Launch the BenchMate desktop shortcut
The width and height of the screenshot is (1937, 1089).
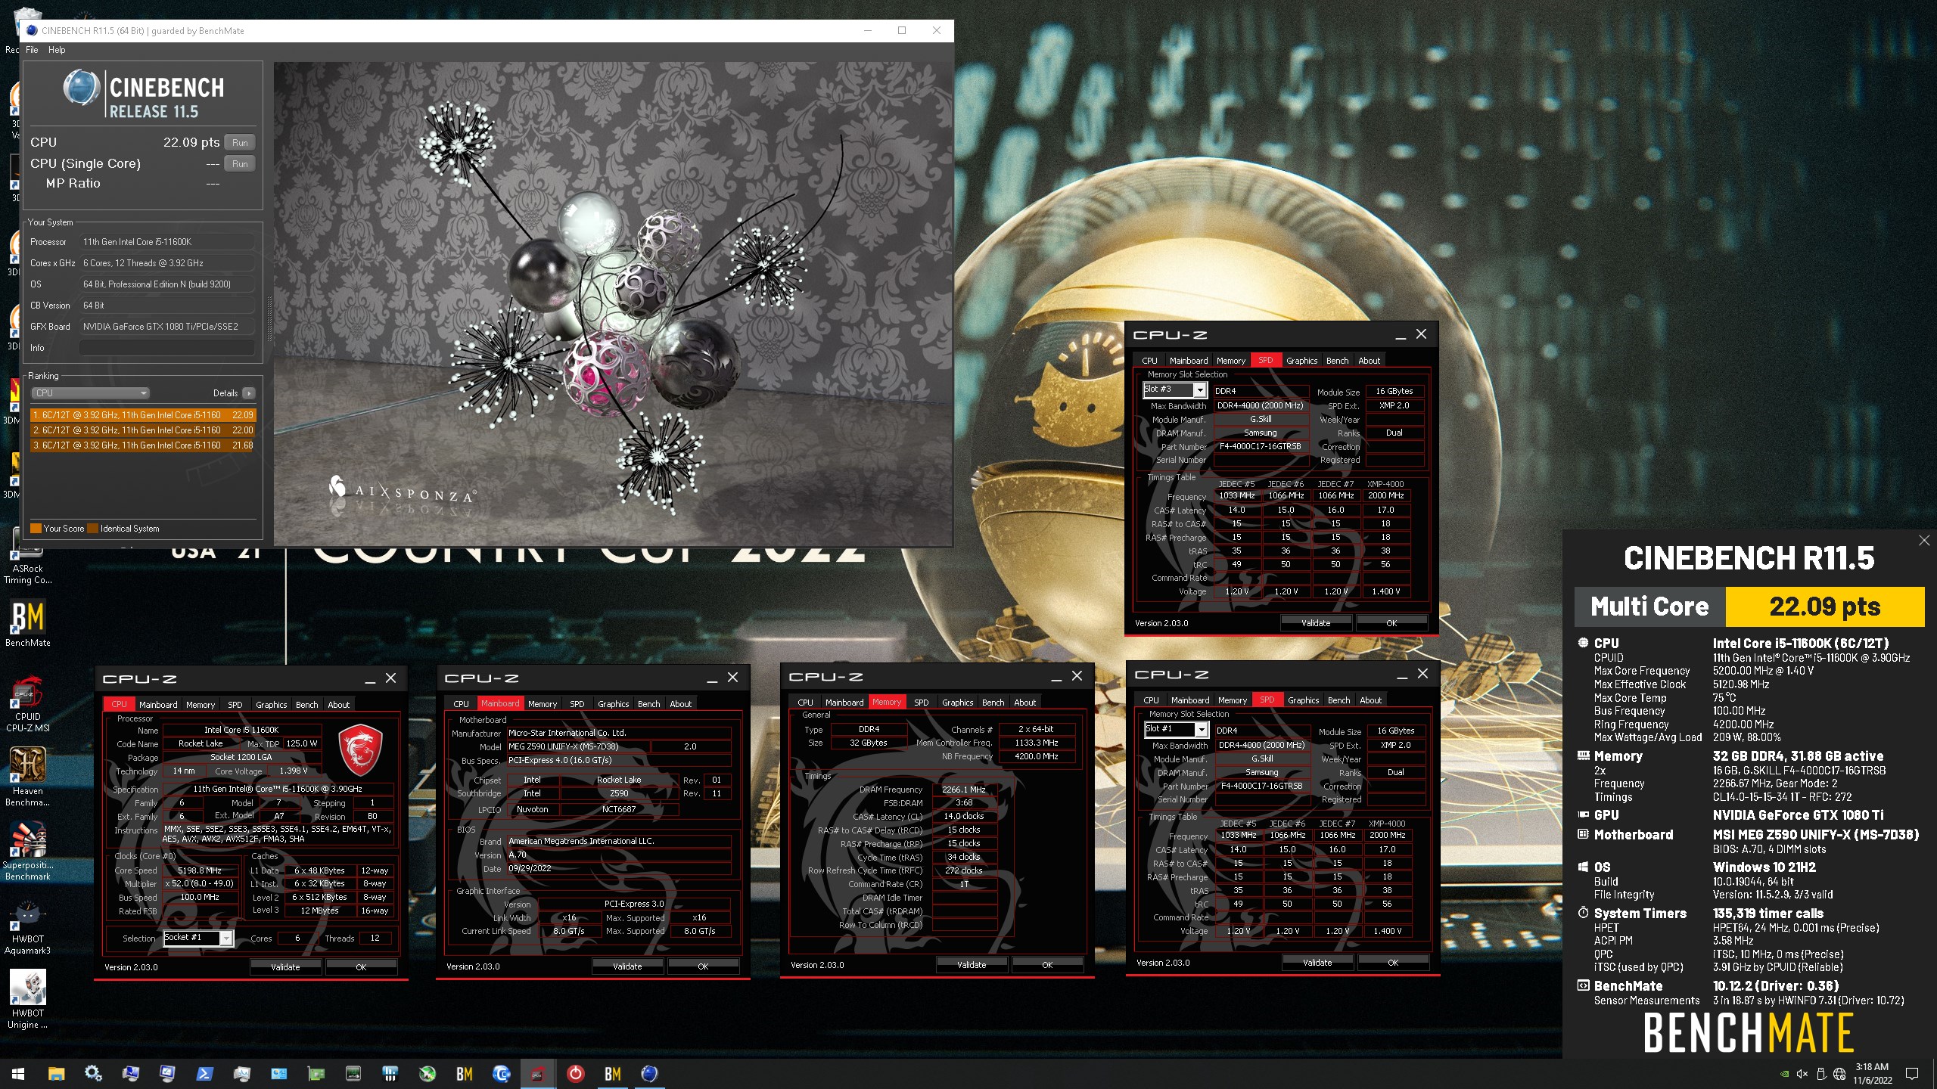pos(28,624)
